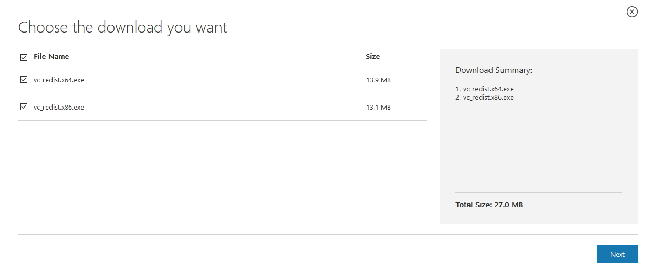
Task: Uncheck the vc_redist.x86.exe checkbox
Action: [x=24, y=106]
